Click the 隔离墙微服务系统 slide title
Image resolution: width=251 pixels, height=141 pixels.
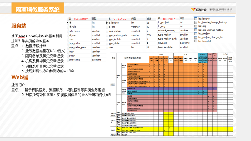(38, 10)
